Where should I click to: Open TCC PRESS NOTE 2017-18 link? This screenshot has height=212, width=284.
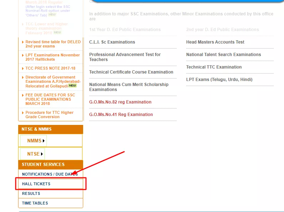tap(50, 68)
